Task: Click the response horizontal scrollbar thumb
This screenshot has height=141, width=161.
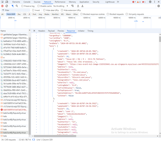Action: [x=55, y=136]
